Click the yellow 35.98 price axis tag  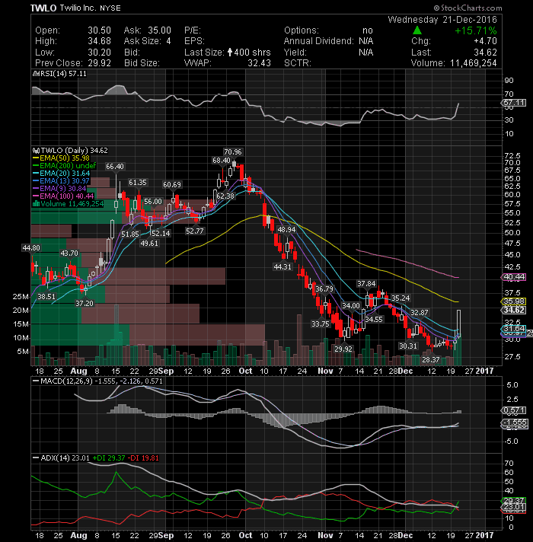point(514,301)
